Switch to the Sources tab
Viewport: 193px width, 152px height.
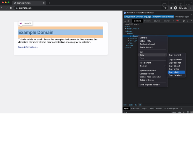(x=157, y=21)
